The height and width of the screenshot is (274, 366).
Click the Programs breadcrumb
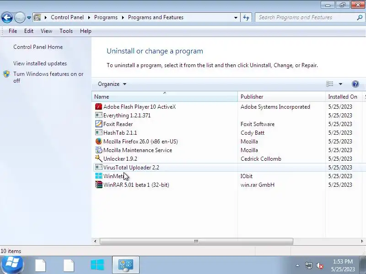click(106, 17)
